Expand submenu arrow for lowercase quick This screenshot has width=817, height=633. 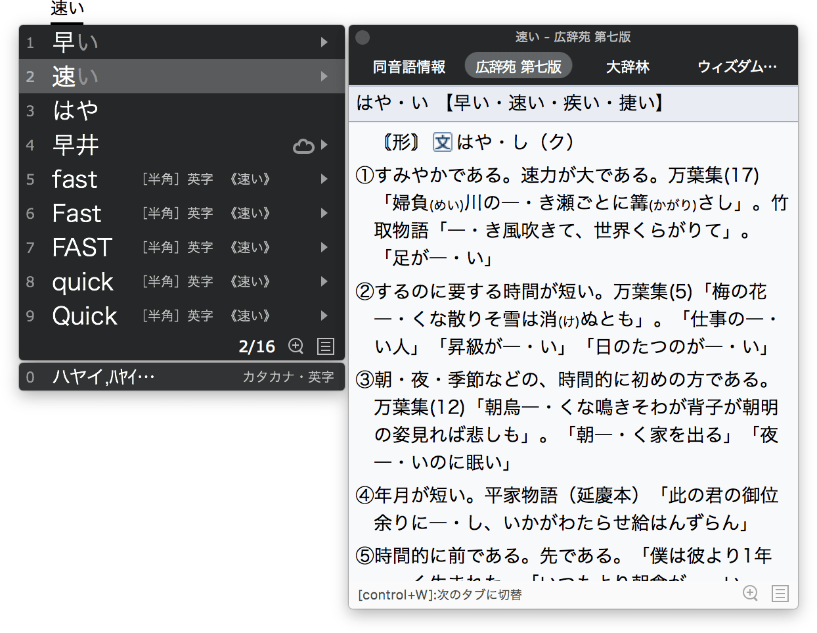(324, 281)
